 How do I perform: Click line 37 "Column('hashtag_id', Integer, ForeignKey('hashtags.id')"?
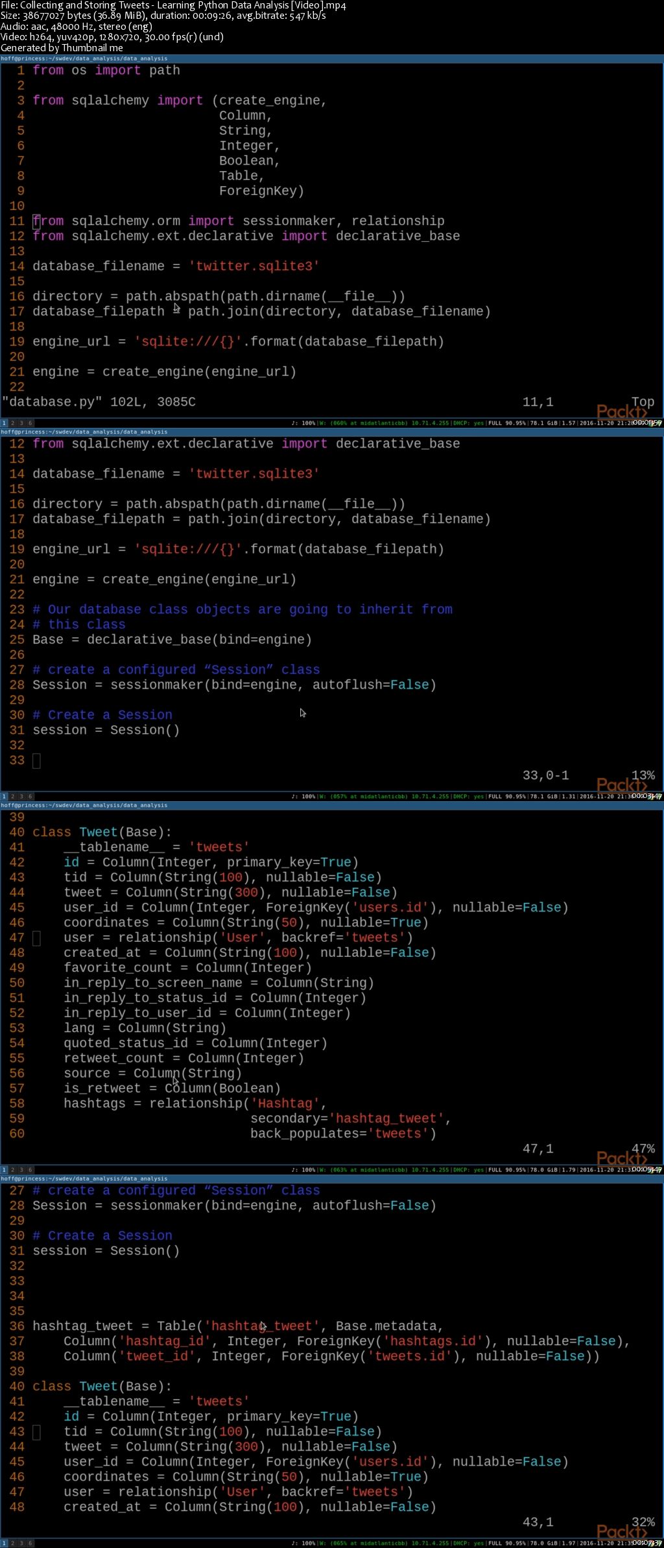coord(347,1341)
